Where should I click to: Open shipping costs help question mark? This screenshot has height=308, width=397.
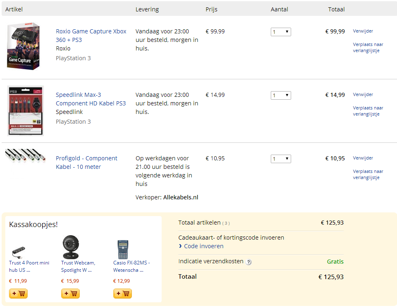coord(249,262)
